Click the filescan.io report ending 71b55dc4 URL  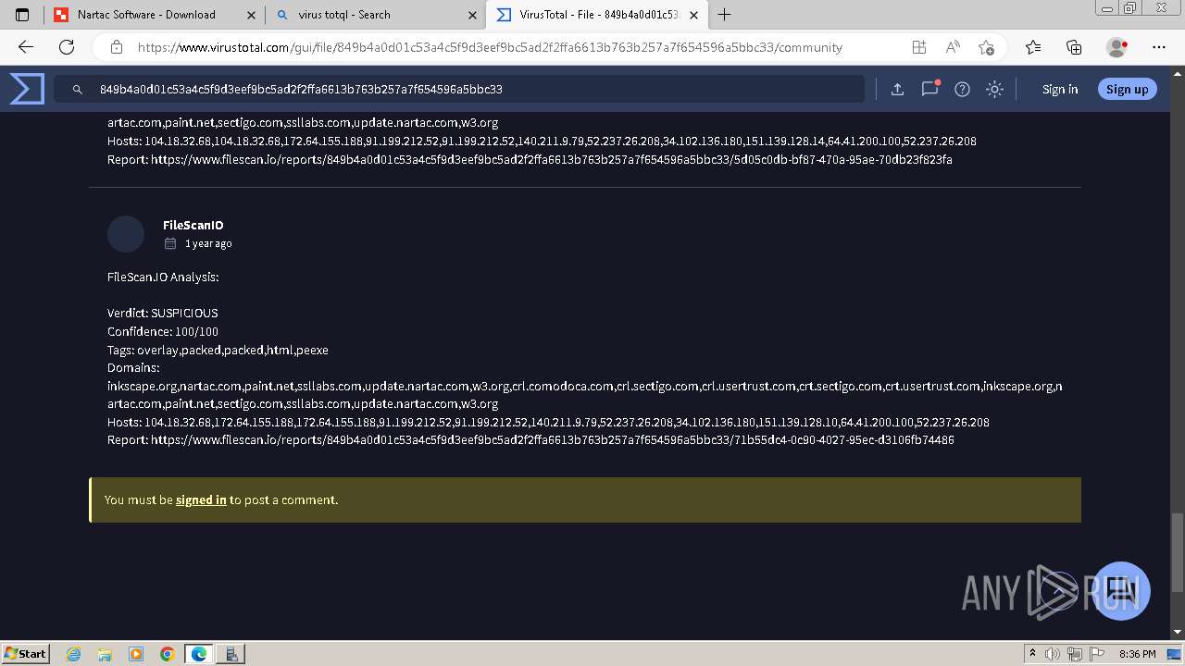point(552,439)
